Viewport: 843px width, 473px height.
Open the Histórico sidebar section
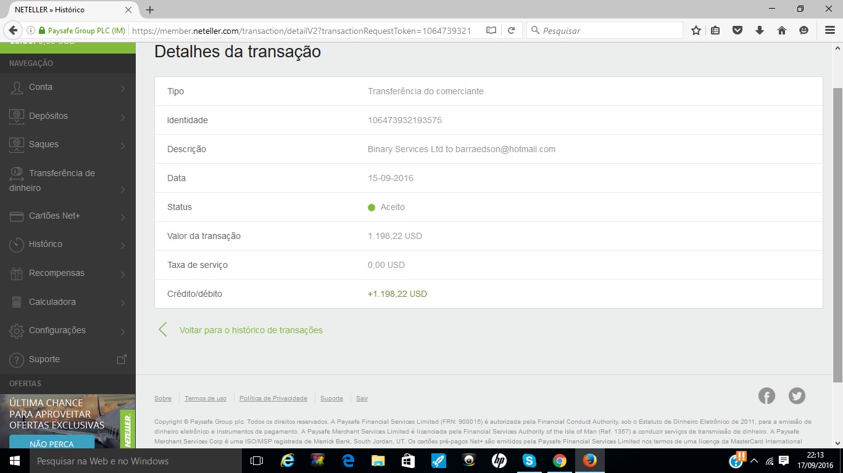coord(68,245)
